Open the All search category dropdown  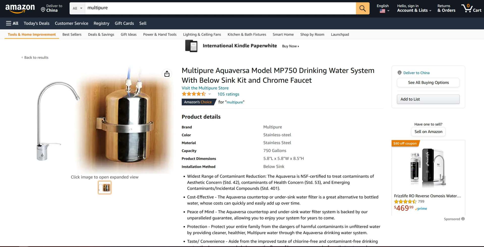point(77,8)
